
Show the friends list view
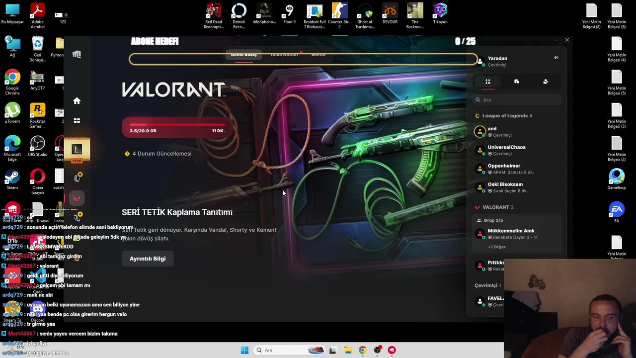[x=488, y=82]
